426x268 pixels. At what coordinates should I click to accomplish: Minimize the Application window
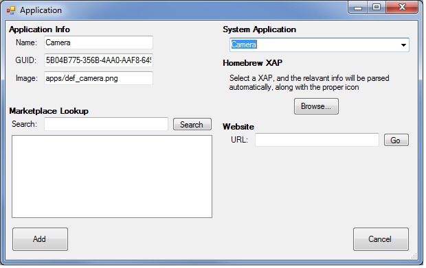pos(358,8)
